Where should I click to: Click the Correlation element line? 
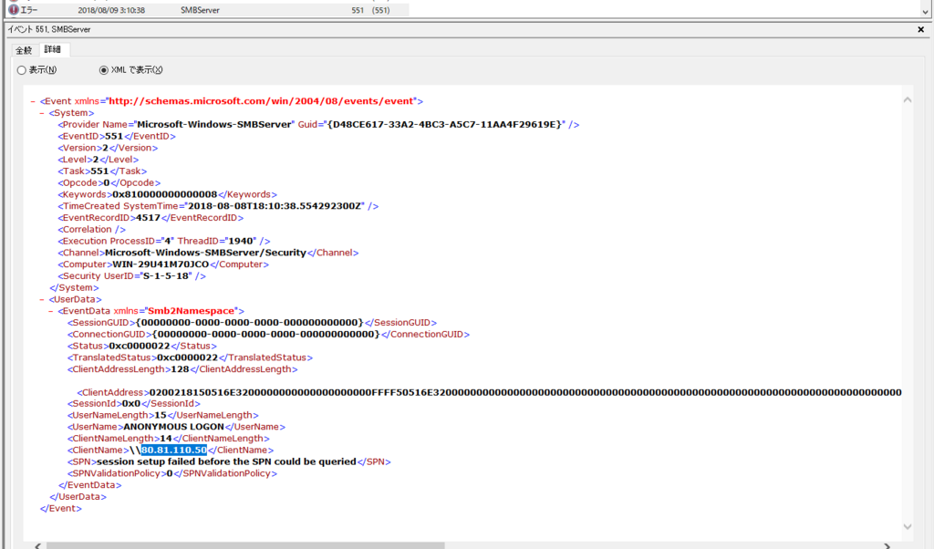click(92, 229)
